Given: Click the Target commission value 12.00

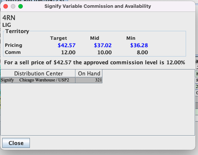Looking at the screenshot, I should click(x=68, y=52).
